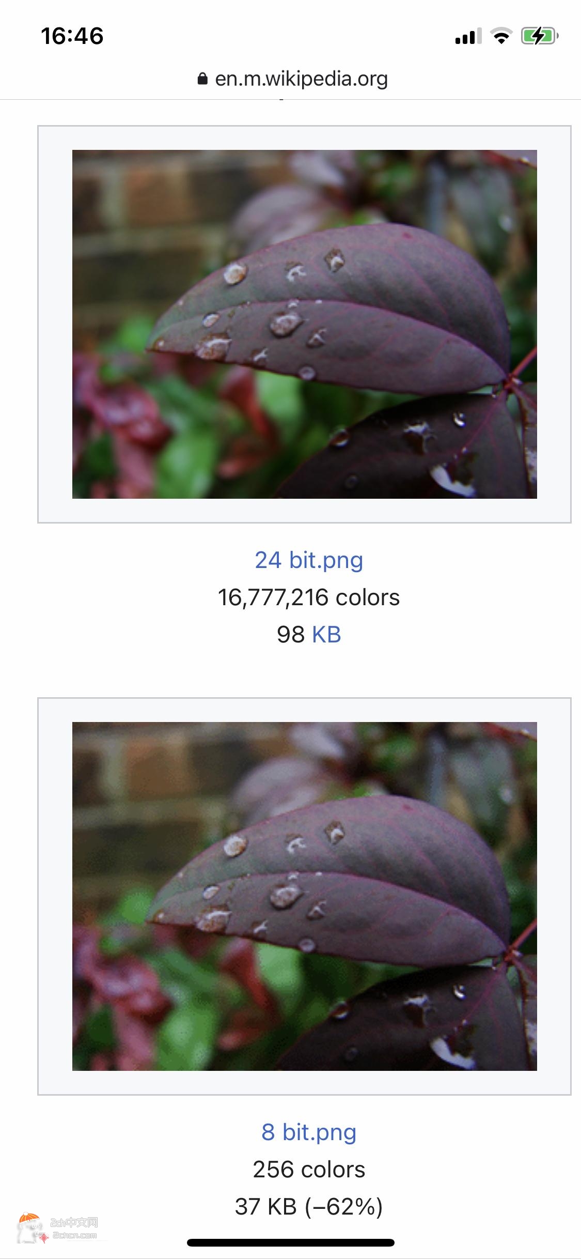
Task: Tap the cellular signal bars icon
Action: pos(468,36)
